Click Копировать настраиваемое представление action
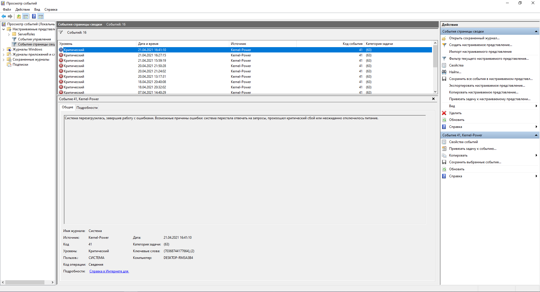This screenshot has height=292, width=540. point(484,92)
